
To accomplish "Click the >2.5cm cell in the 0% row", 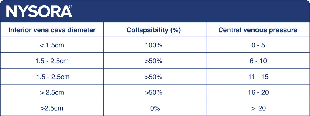I will [52, 108].
